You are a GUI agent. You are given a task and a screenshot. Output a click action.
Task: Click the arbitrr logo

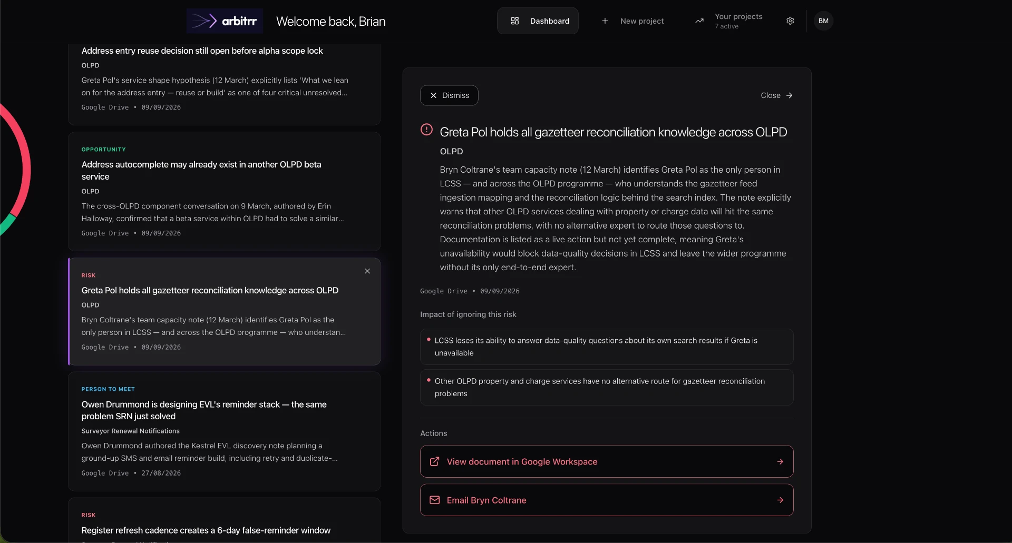(x=225, y=21)
